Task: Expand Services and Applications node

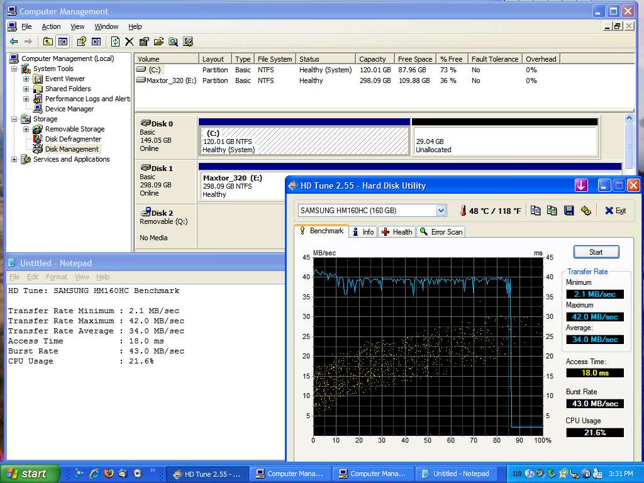Action: click(14, 159)
